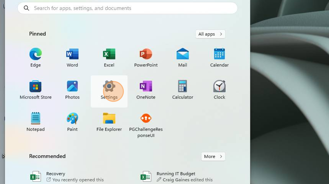Click the Start menu search box
The height and width of the screenshot is (184, 329).
point(127,8)
